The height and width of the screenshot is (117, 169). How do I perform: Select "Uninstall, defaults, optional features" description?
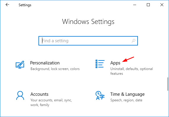tap(132, 71)
